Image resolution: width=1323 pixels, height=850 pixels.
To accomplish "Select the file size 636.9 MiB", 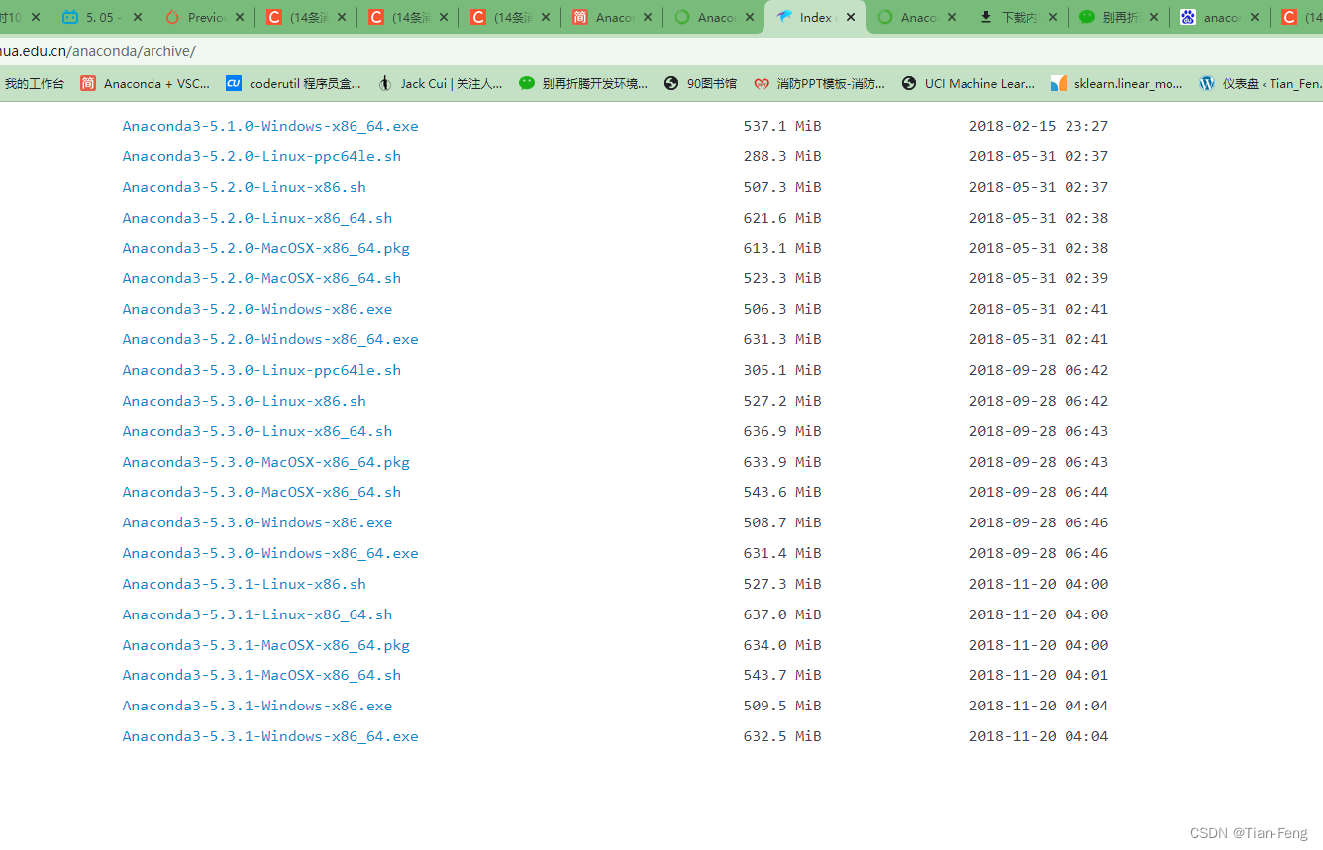I will (x=782, y=431).
